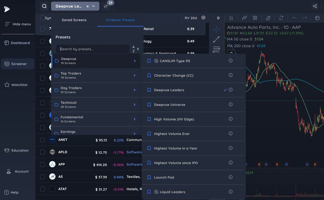This screenshot has width=324, height=200.
Task: Open the D timeframe selector
Action: 218,18
